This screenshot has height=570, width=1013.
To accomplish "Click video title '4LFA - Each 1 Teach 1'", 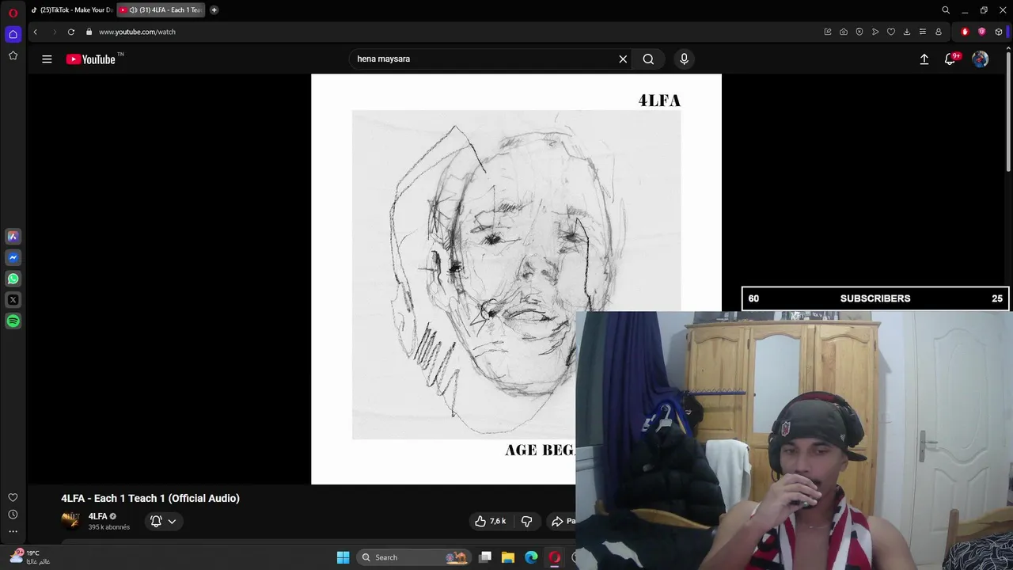I will (x=150, y=498).
